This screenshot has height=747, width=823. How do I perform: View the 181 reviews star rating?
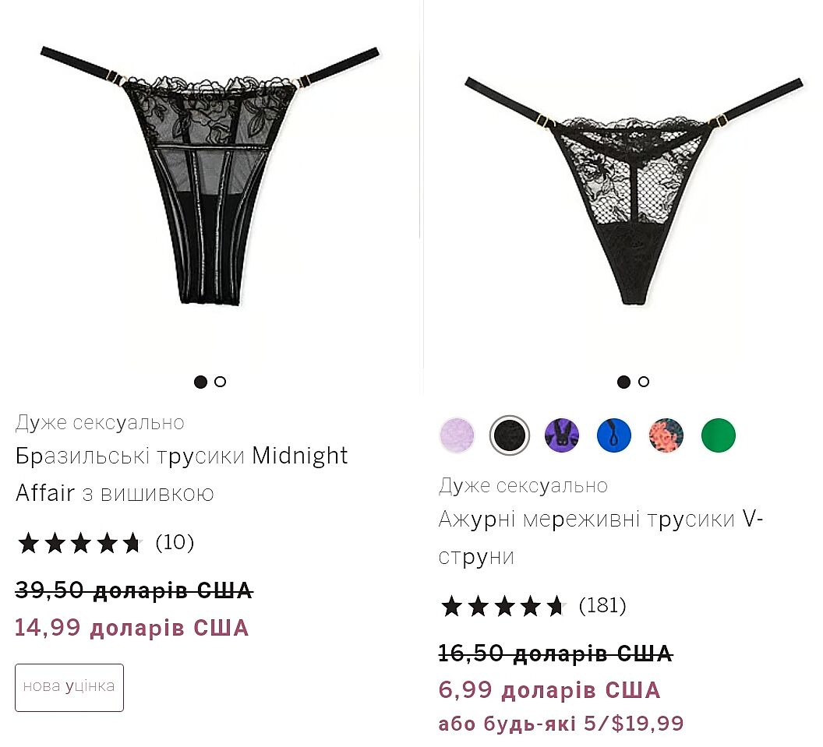(533, 607)
